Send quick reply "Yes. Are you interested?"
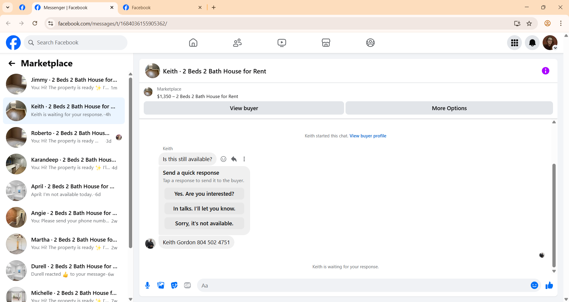The width and height of the screenshot is (569, 302). pos(204,194)
